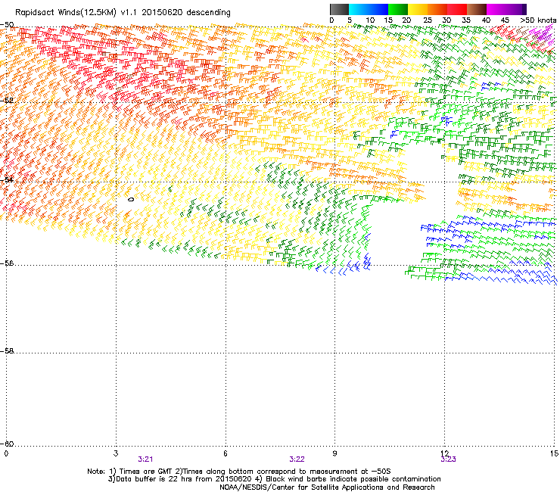Select the magenta 40-45 knots color band
The width and height of the screenshot is (560, 492).
(496, 9)
